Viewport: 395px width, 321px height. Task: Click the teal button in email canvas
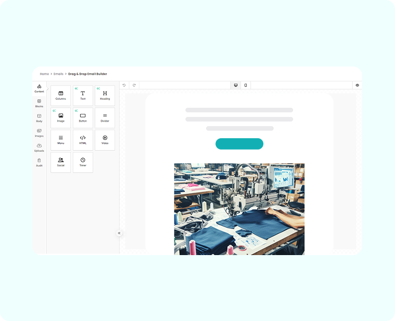(239, 144)
